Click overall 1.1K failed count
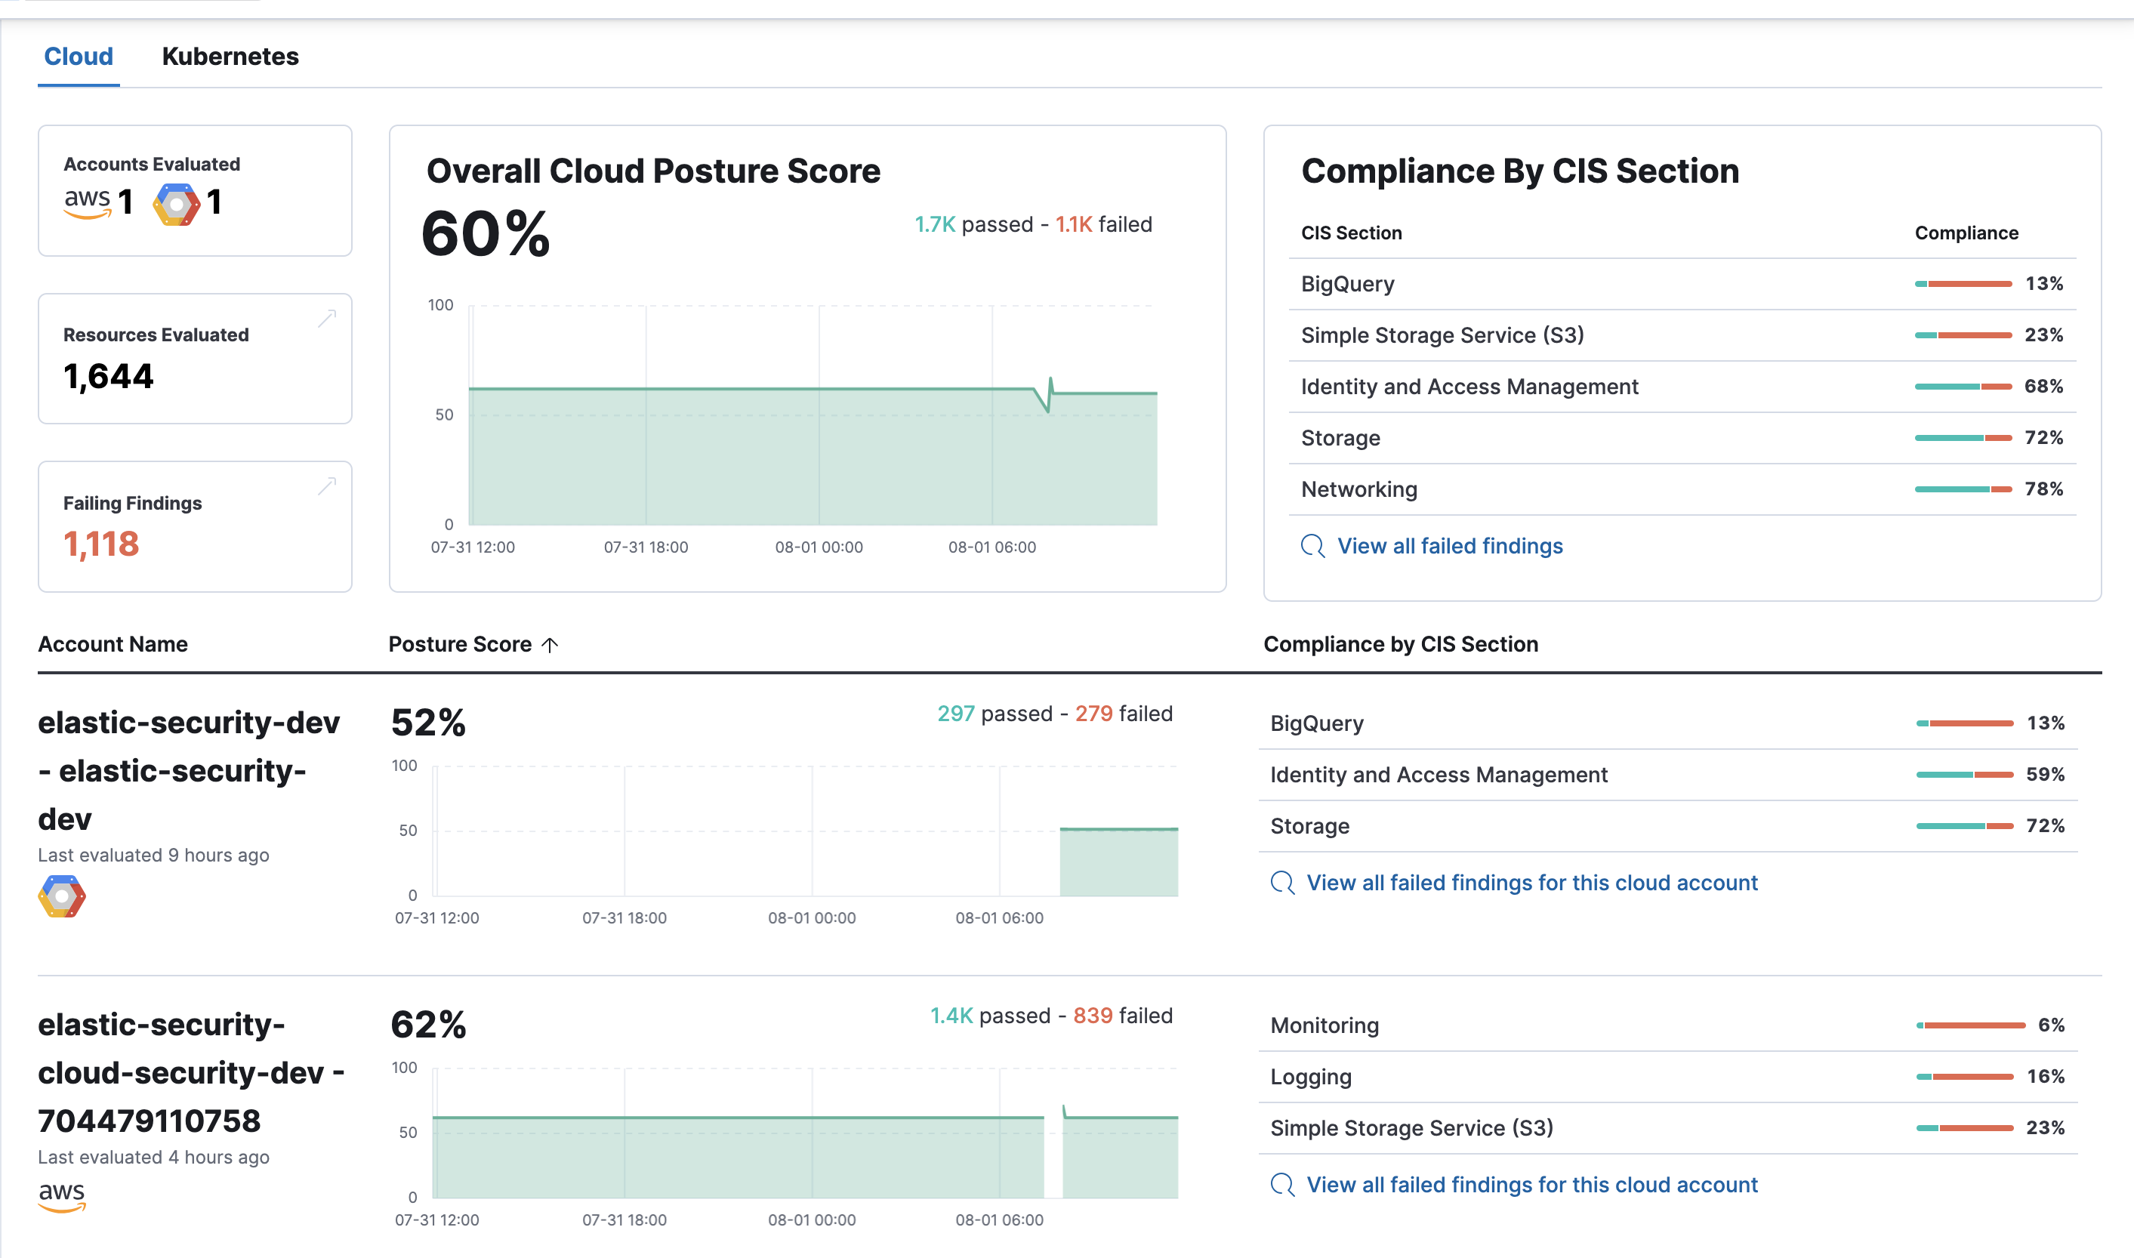Screen dimensions: 2134x1258 pos(1074,225)
